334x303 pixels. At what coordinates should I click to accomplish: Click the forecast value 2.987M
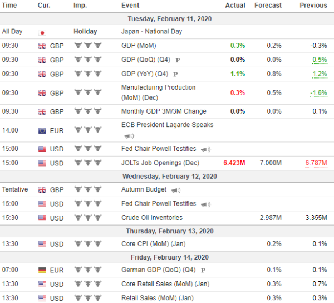(271, 218)
